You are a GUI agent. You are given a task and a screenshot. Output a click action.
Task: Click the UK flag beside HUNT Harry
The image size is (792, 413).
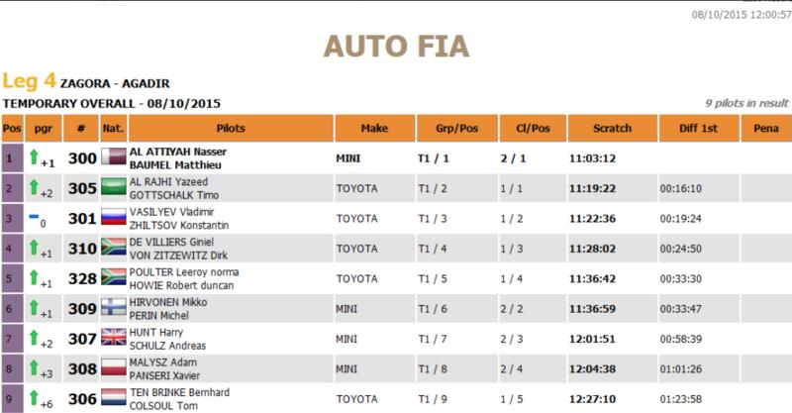[114, 337]
